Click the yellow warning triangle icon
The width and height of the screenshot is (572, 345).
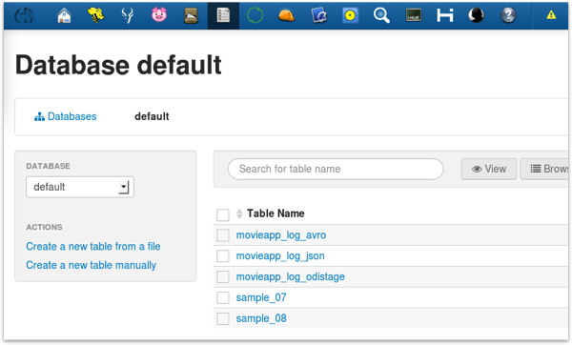tap(551, 15)
